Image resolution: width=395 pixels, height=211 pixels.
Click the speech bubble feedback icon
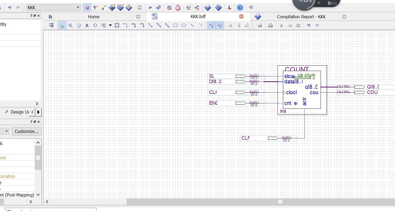(251, 8)
